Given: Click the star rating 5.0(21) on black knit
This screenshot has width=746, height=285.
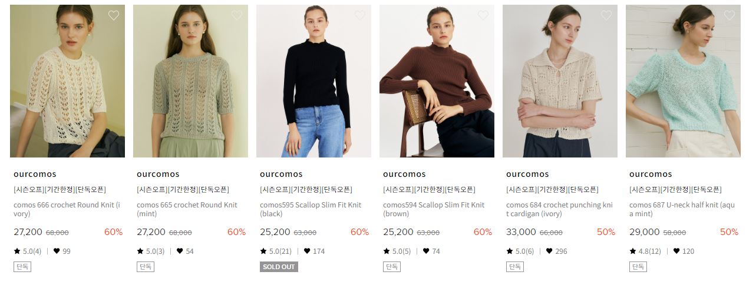Looking at the screenshot, I should (x=276, y=251).
